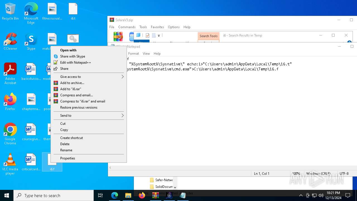Open WinRAR Options menu
This screenshot has height=201, width=357.
point(174,27)
